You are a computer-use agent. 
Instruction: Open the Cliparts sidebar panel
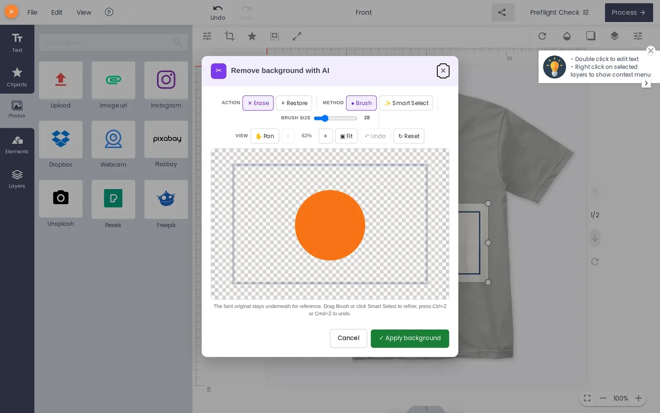point(17,77)
